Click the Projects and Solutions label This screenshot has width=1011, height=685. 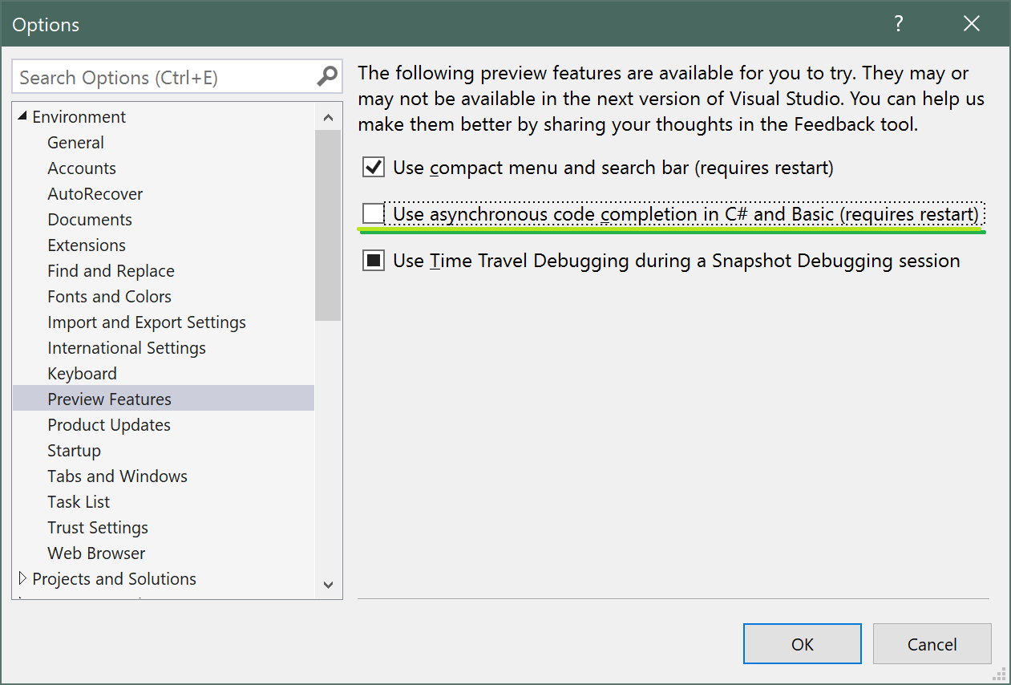[x=115, y=579]
